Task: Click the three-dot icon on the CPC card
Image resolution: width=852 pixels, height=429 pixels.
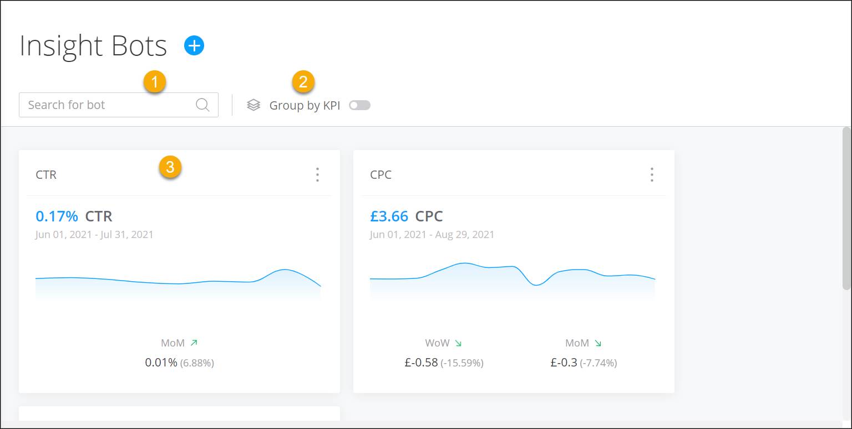Action: click(x=651, y=174)
